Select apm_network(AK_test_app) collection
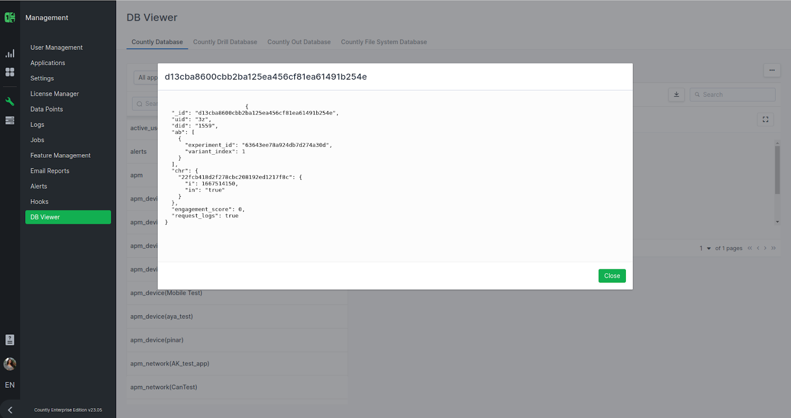791x418 pixels. coord(237,364)
